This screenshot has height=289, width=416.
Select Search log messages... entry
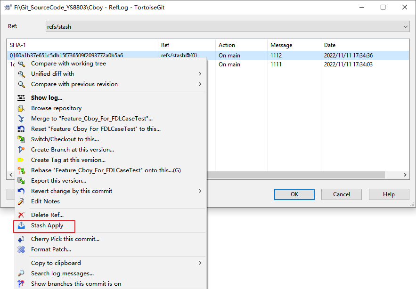[111, 273]
